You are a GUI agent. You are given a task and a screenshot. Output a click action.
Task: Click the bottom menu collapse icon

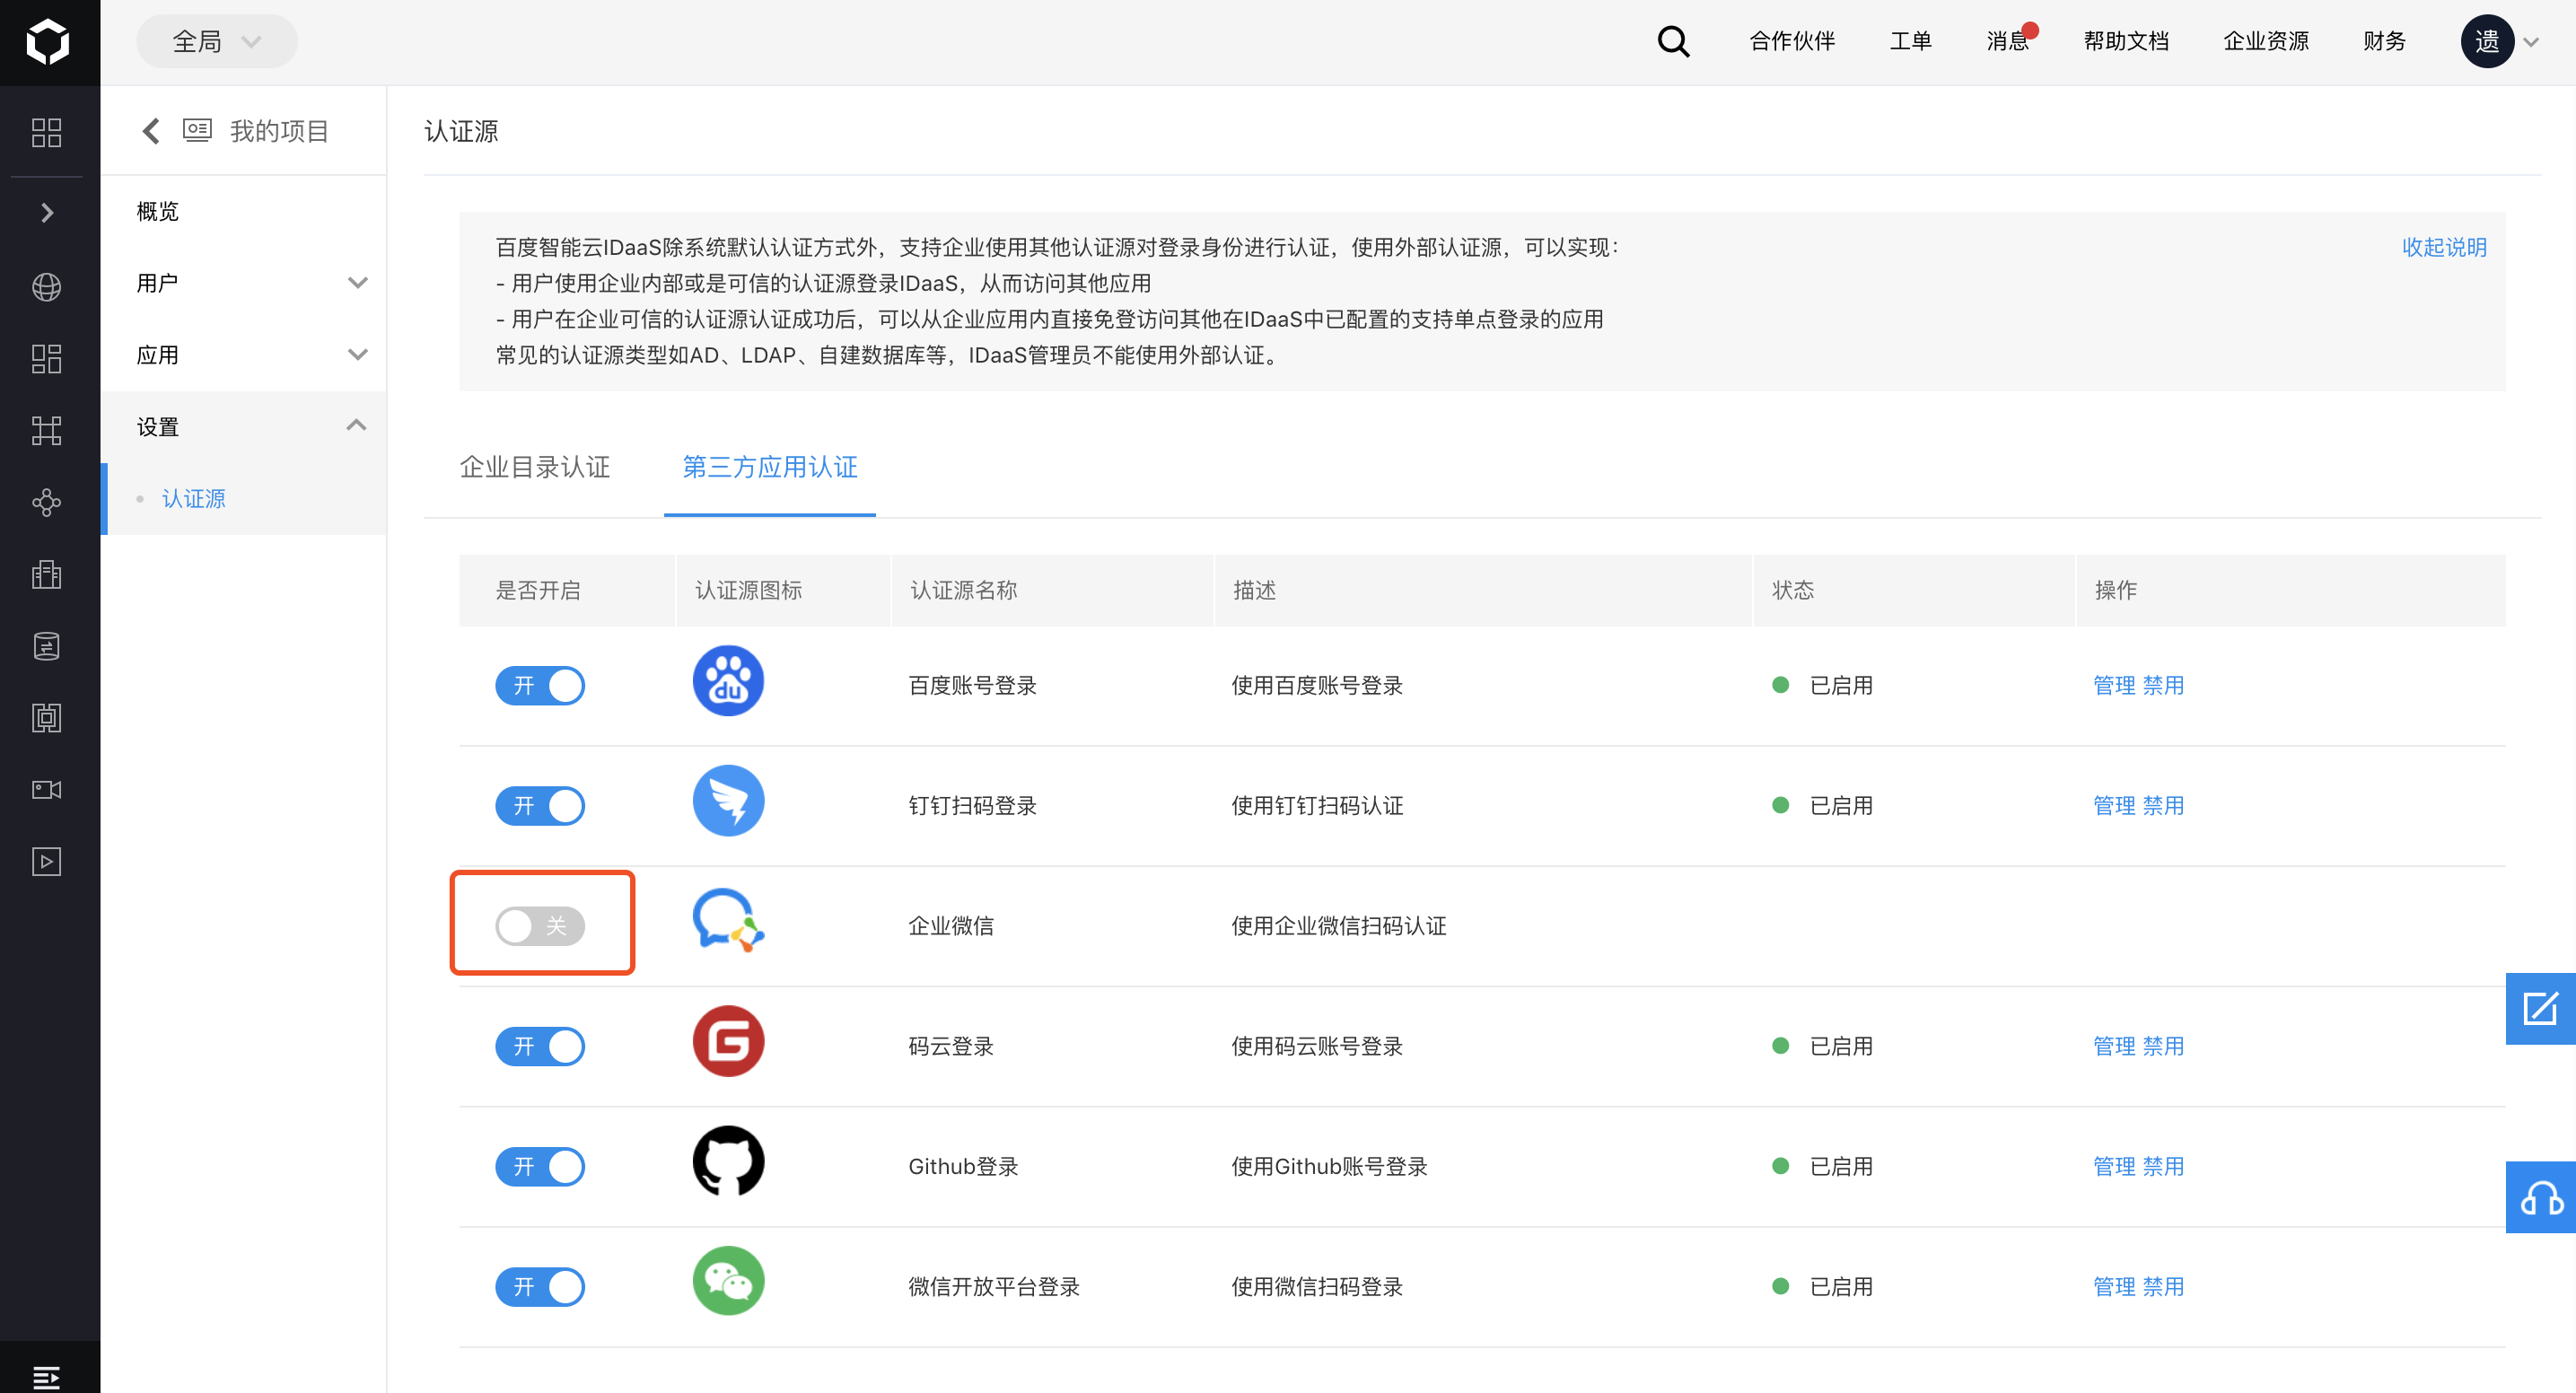46,1377
